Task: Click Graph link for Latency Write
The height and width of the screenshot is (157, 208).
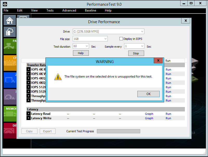Action: [x=149, y=118]
